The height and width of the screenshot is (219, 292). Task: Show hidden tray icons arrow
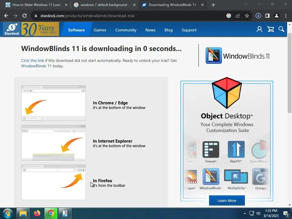tap(245, 213)
